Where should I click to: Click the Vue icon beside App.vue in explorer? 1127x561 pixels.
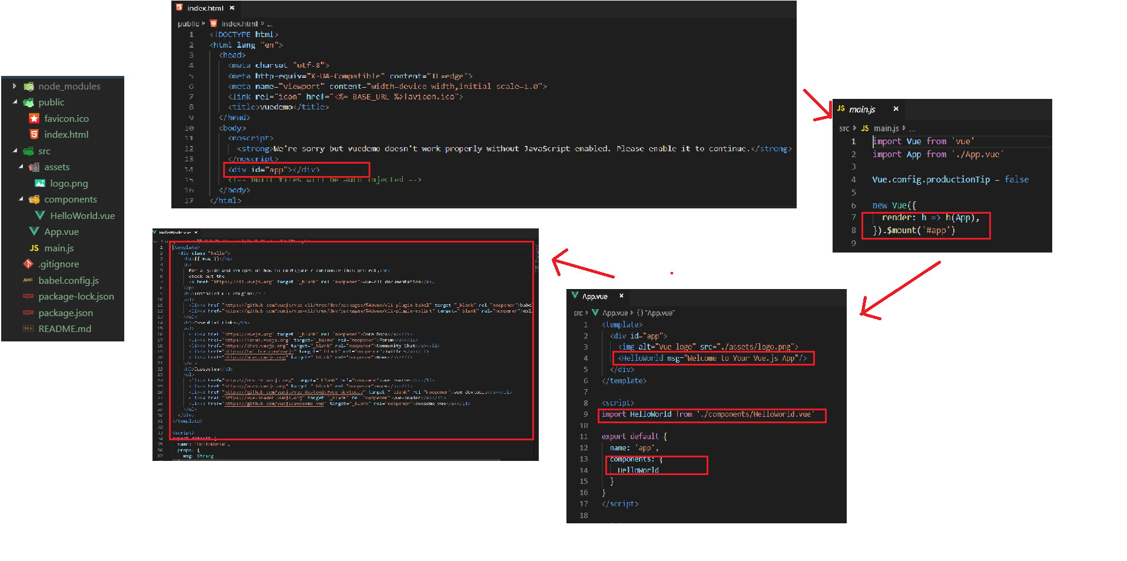click(34, 231)
